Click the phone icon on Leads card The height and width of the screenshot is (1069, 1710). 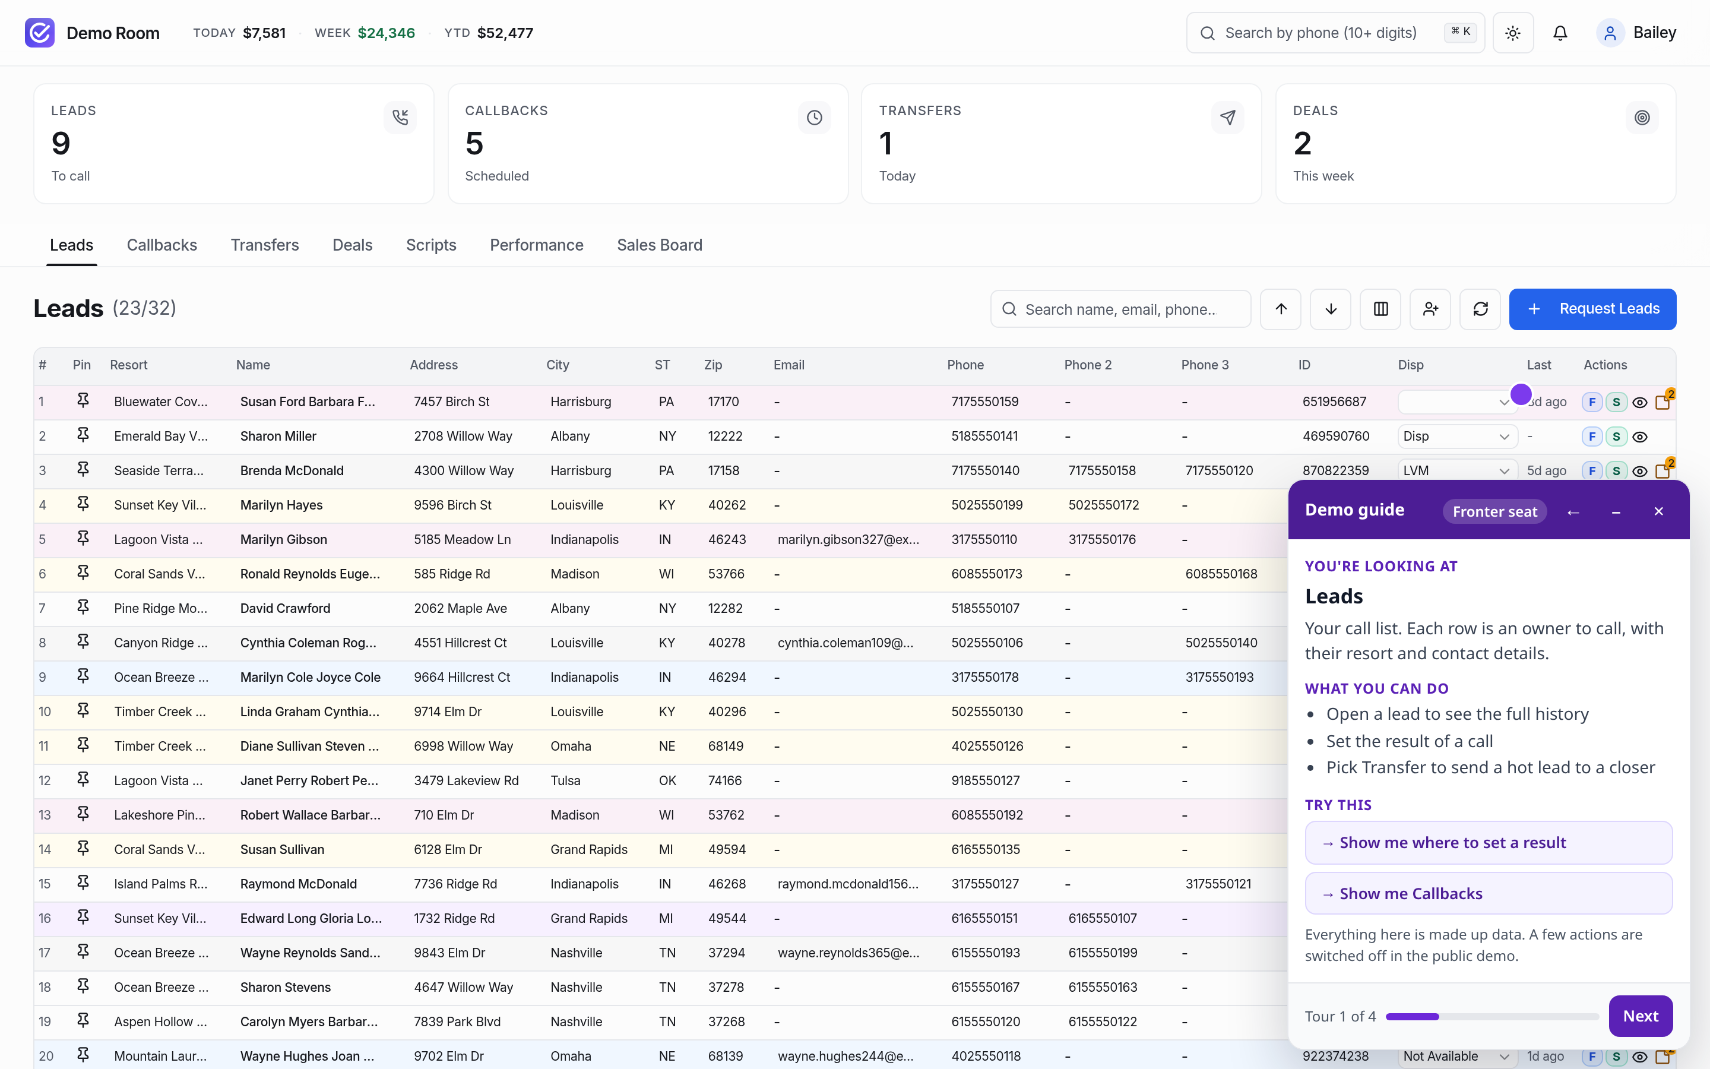400,118
